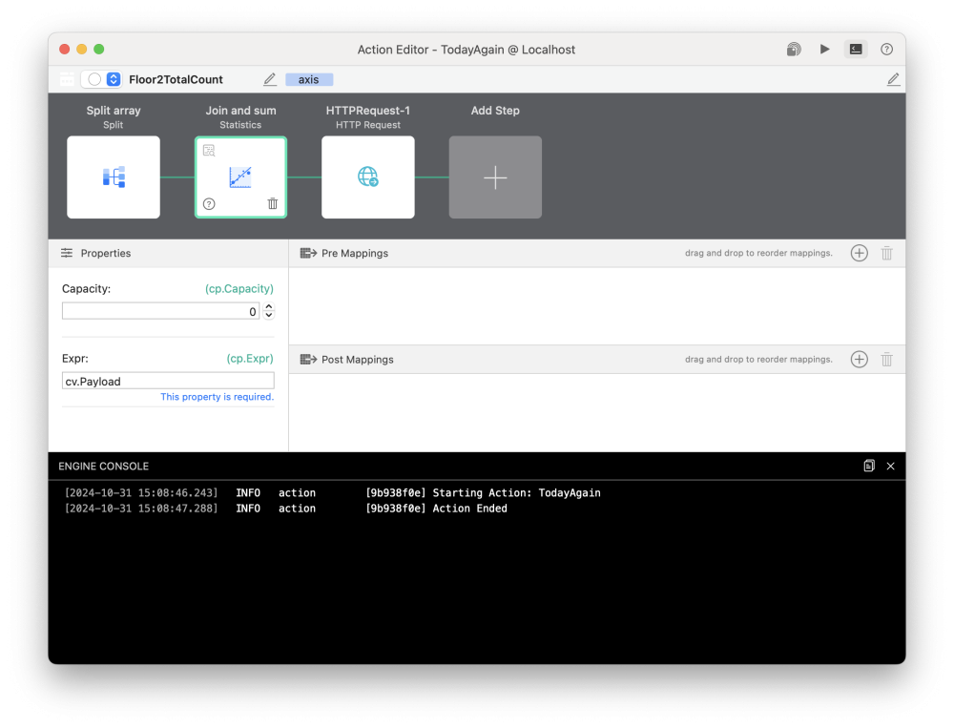Screen dimensions: 954x728
Task: Open help icon on Join and sum step
Action: (209, 204)
